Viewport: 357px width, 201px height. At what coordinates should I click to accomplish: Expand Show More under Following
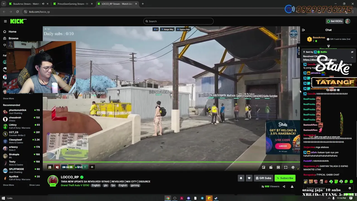click(8, 99)
